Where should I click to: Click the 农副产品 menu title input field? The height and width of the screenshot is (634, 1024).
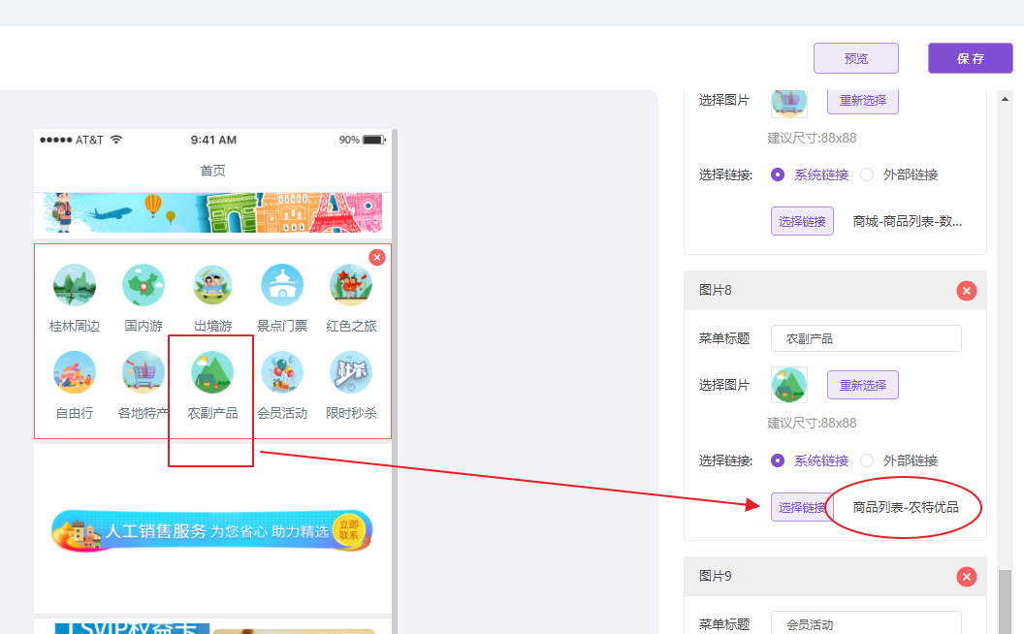[x=866, y=338]
